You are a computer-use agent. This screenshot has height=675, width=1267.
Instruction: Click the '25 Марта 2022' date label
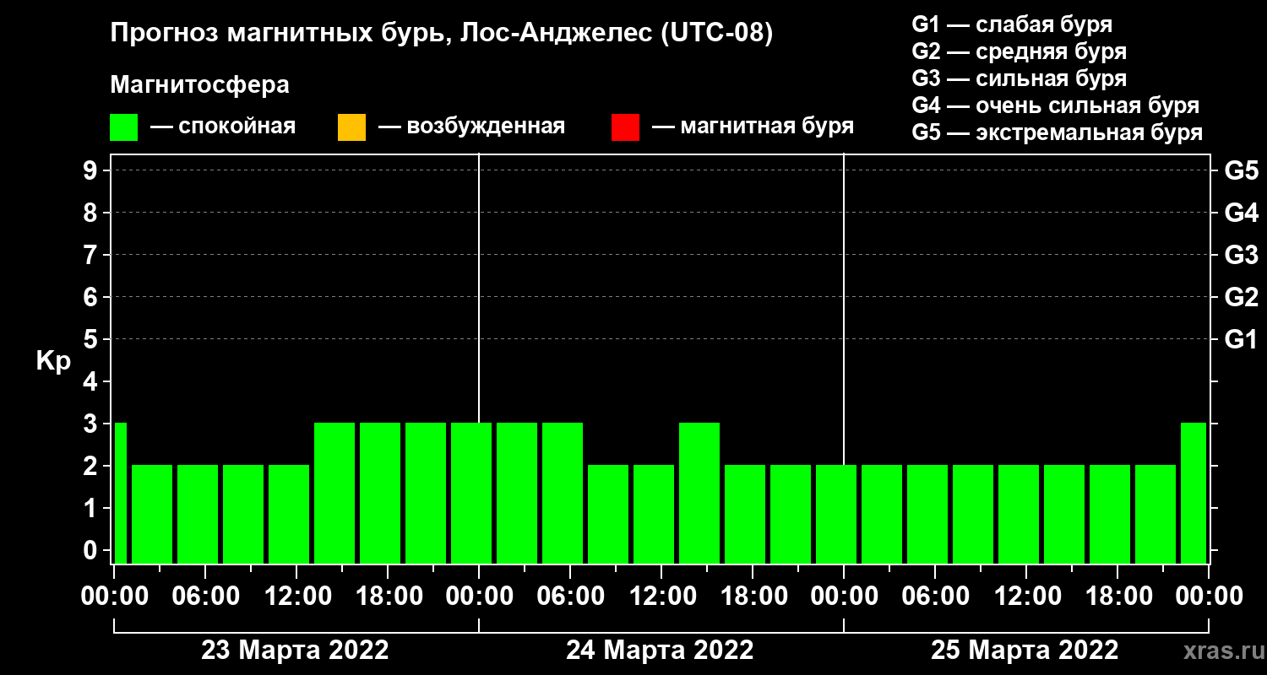coord(1025,651)
